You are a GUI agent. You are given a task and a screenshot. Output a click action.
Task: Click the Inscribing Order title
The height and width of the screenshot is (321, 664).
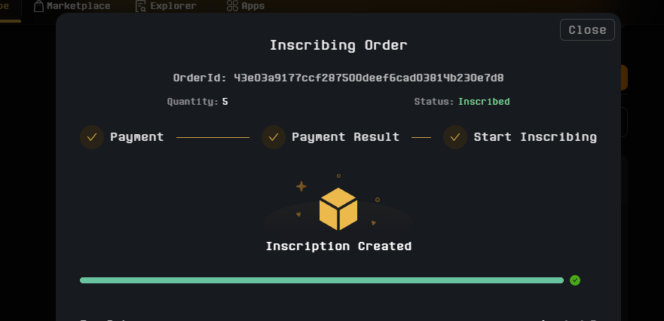[x=338, y=45]
